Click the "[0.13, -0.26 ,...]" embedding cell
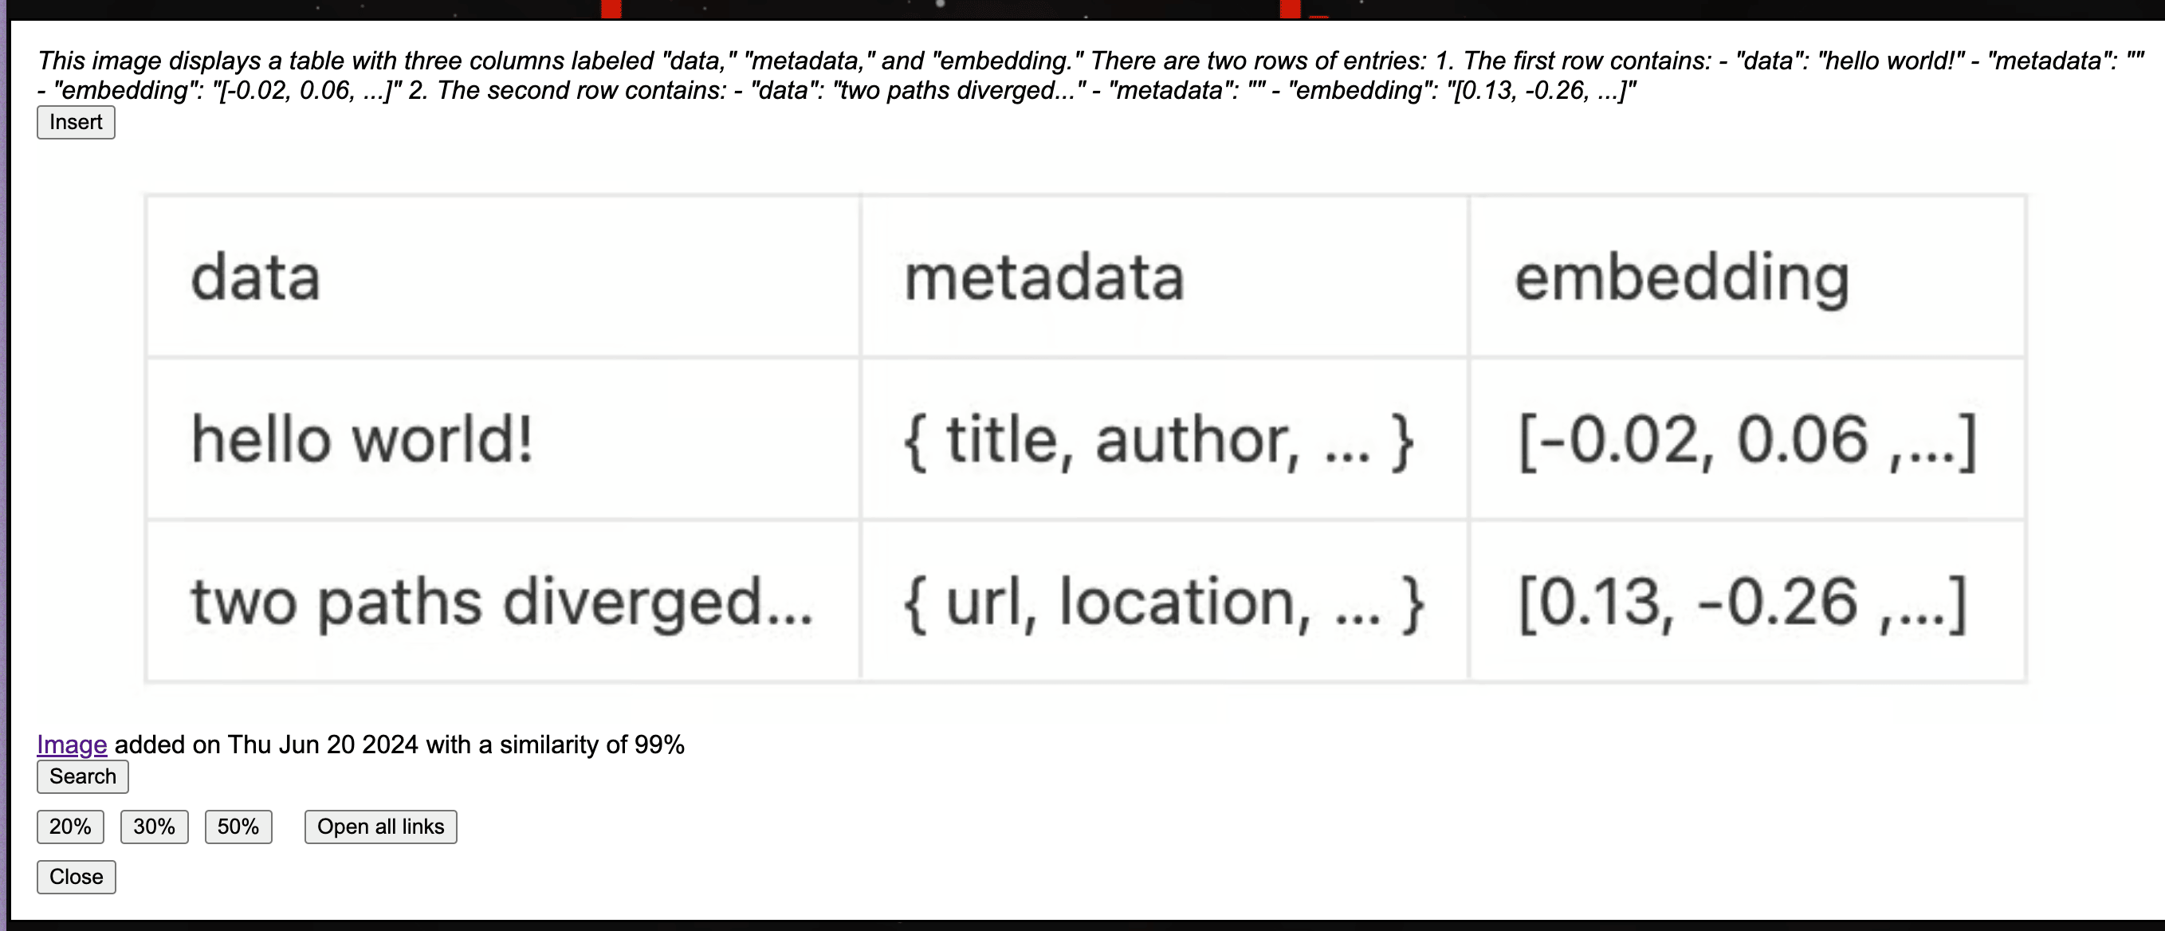 point(1742,602)
